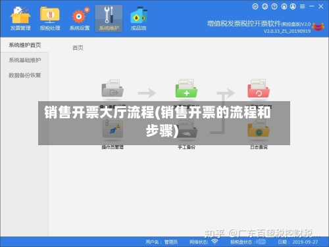Screen dimensions: 329x247
Task: Select 数据备份恢复 in left sidebar
Action: 24,76
